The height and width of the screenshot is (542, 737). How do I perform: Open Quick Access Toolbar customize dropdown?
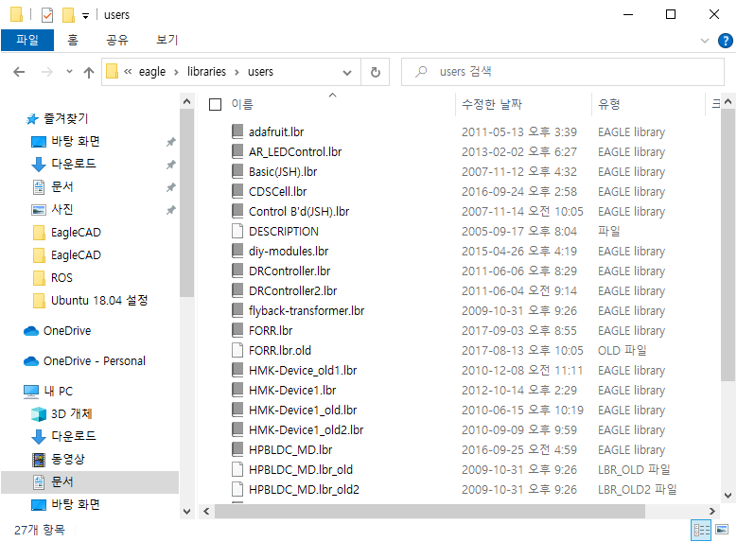[x=85, y=16]
